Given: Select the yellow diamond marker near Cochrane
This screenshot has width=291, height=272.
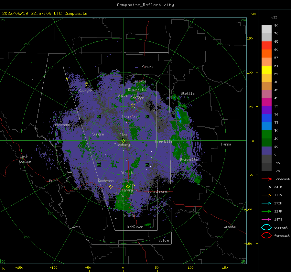Looking at the screenshot, I should click(x=111, y=187).
